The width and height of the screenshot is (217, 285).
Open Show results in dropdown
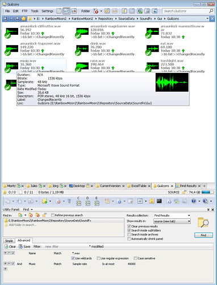172,221
